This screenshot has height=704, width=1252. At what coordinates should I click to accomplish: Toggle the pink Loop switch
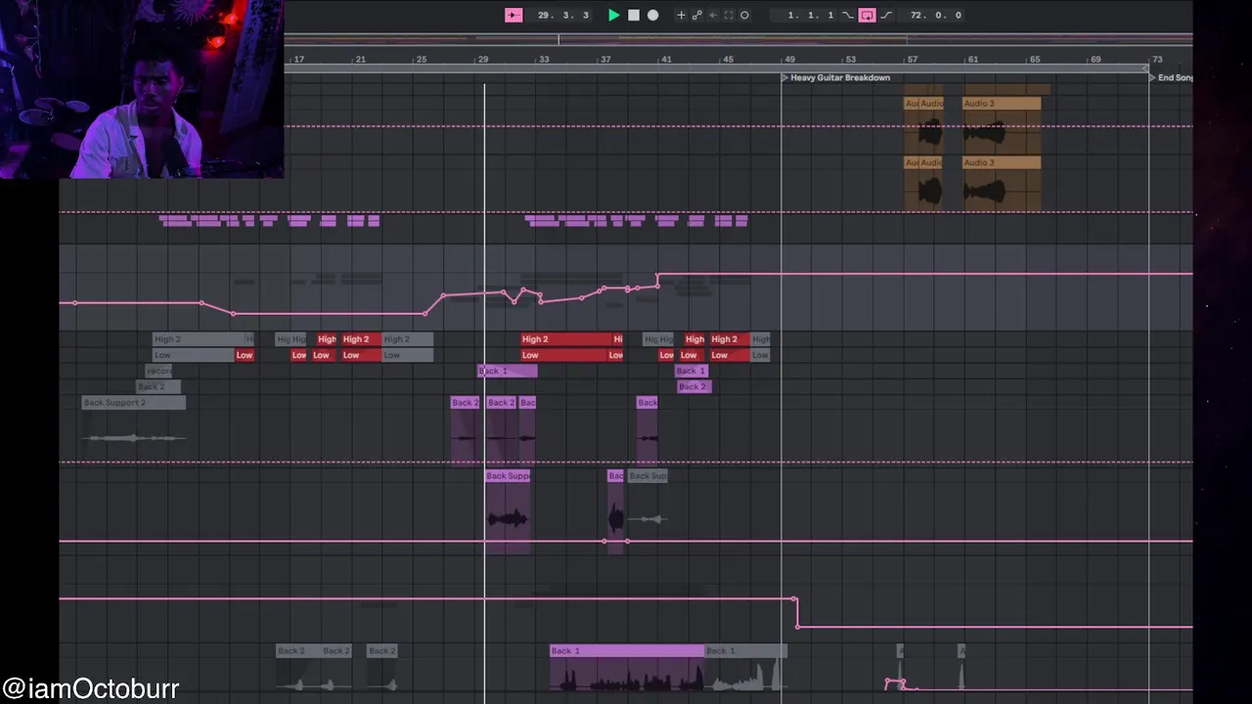coord(867,15)
